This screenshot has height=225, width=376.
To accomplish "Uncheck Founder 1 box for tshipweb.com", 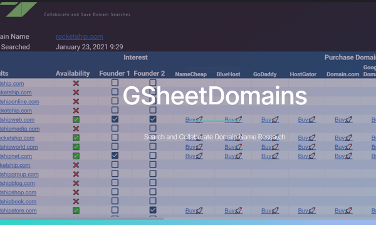I will [115, 119].
